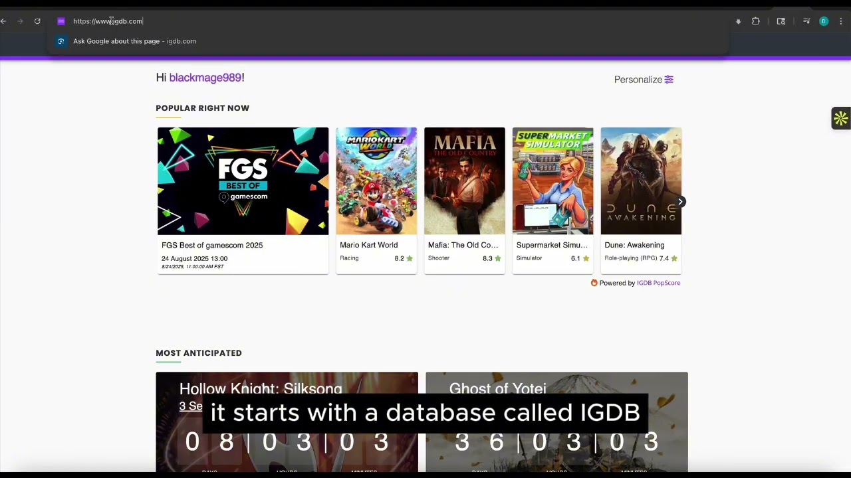Viewport: 851px width, 478px height.
Task: Click the 'Simulator' genre label
Action: (x=529, y=258)
